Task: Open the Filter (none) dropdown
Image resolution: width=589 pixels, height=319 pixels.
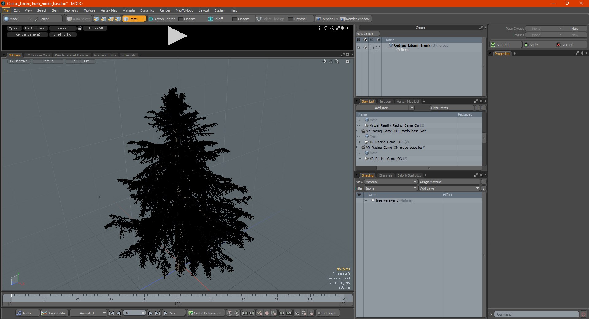Action: pyautogui.click(x=391, y=188)
